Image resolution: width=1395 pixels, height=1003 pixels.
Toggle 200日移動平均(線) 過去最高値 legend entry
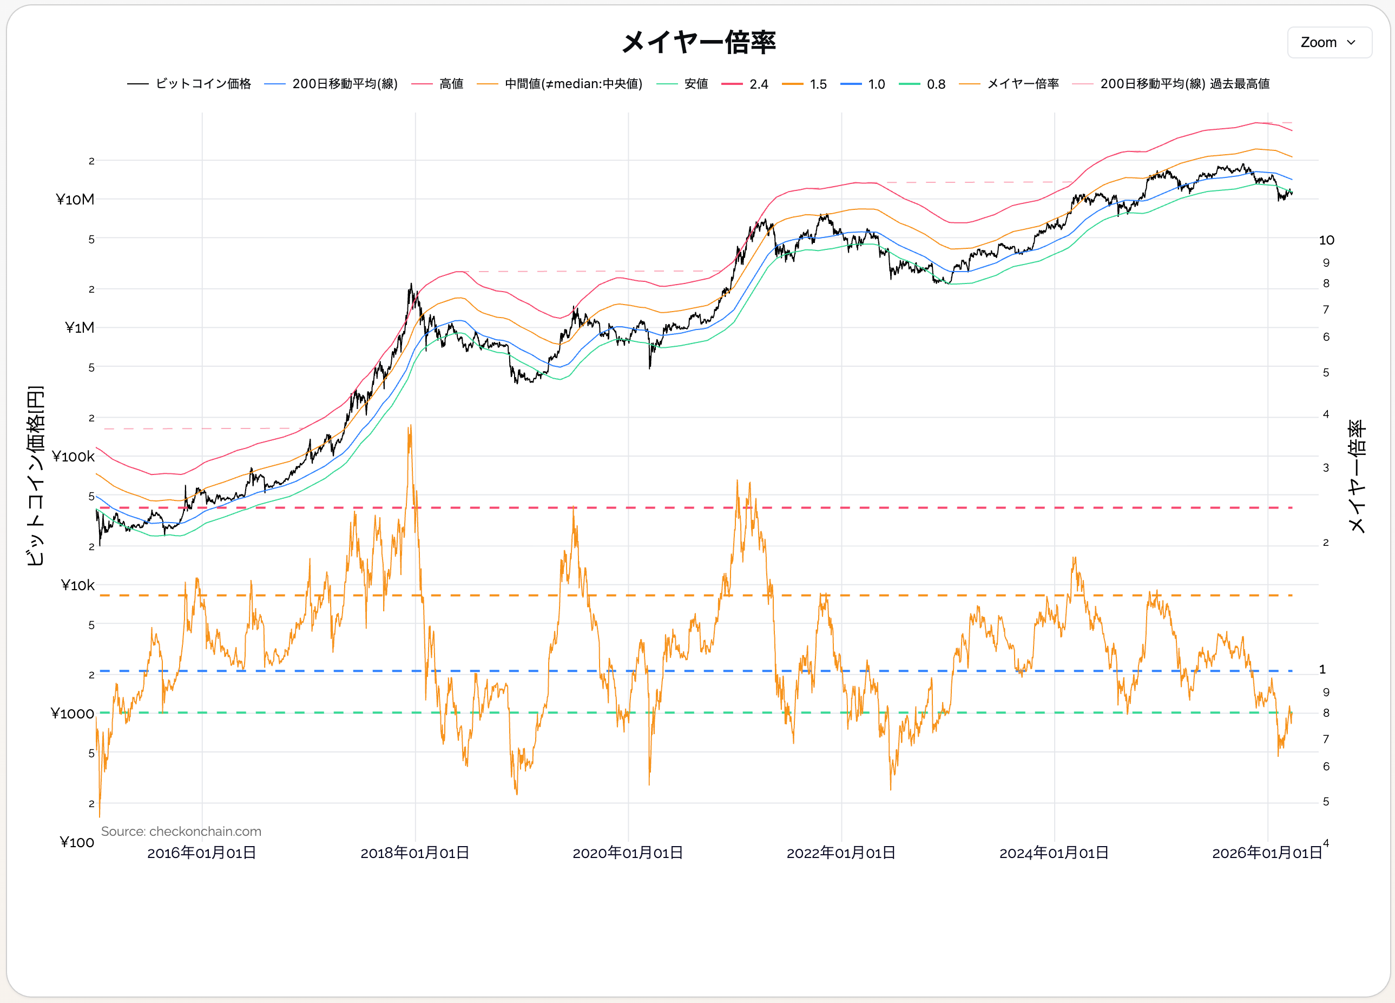click(1184, 84)
